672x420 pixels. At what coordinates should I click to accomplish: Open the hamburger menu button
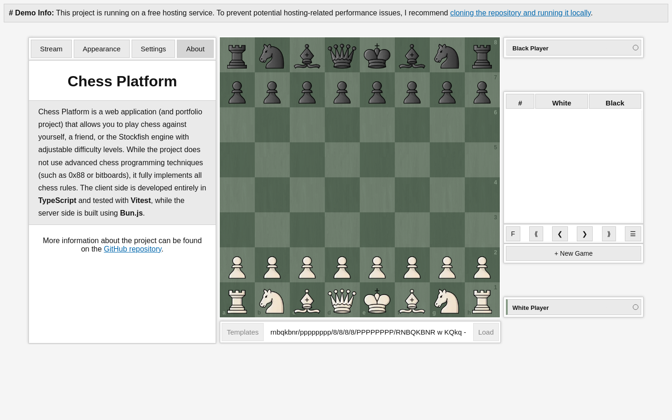[633, 234]
